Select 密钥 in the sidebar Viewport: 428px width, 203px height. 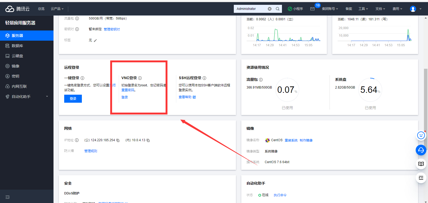tap(27, 76)
